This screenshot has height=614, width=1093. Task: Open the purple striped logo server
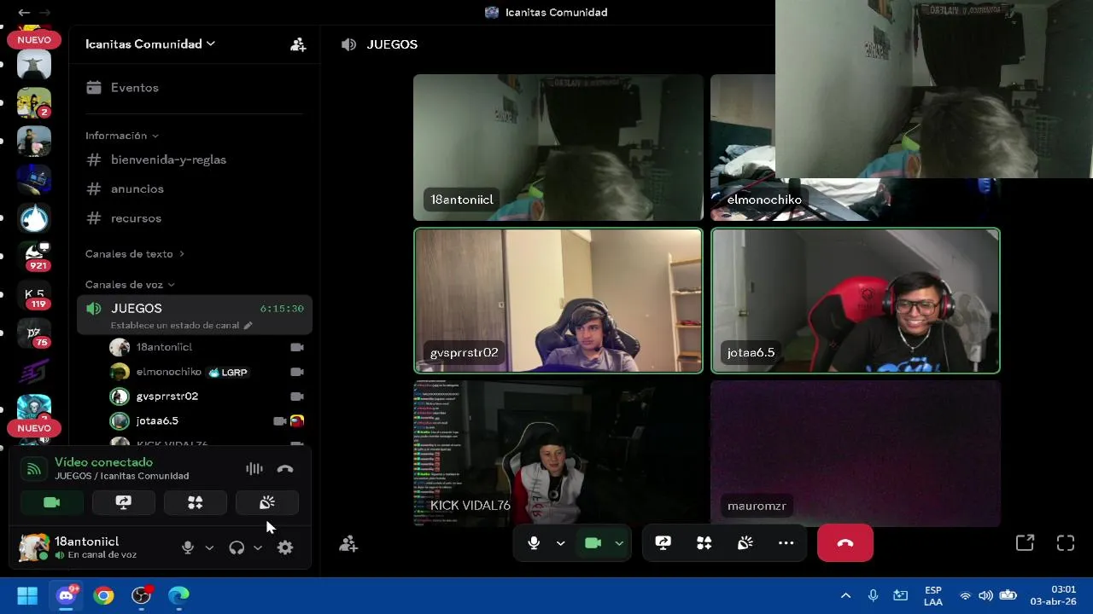[x=34, y=372]
